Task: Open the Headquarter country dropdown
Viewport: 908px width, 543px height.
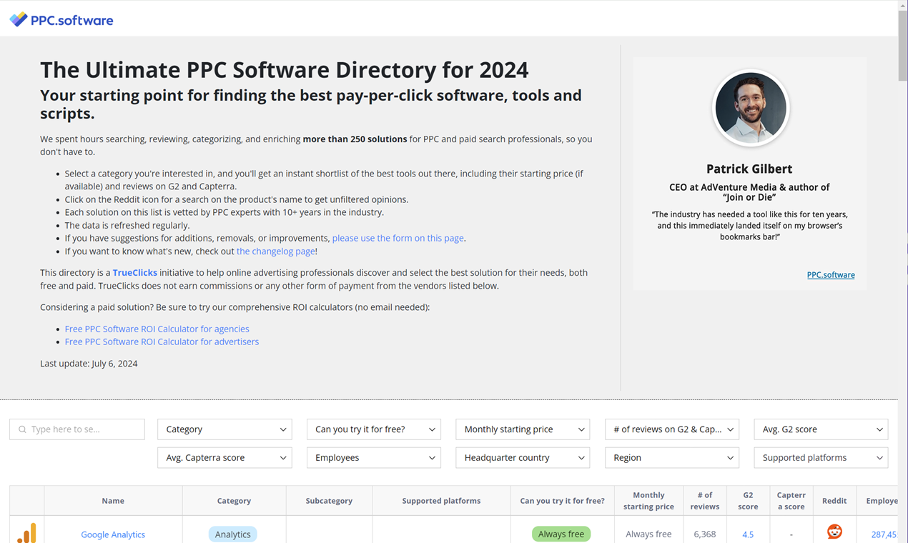Action: 523,458
